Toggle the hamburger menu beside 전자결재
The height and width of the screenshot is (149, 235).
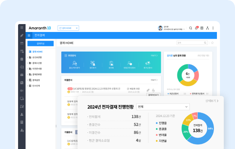(29, 35)
